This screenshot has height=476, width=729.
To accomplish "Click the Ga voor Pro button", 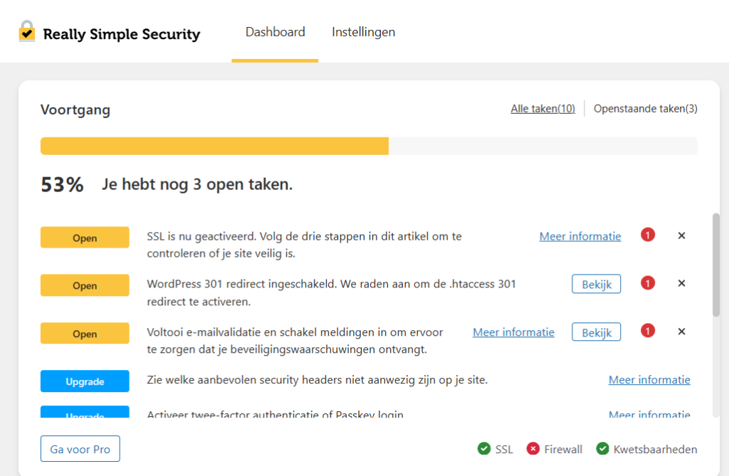I will click(x=80, y=449).
